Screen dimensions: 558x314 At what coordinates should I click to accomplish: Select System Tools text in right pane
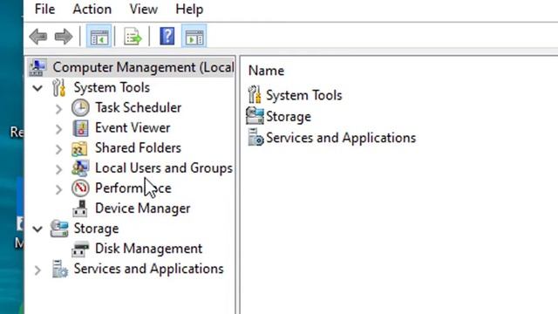click(304, 95)
